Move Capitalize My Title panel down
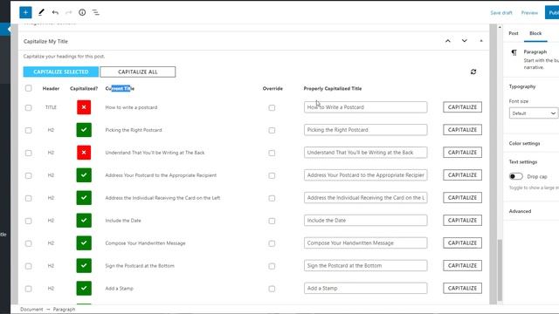Viewport: 559px width, 314px height. pyautogui.click(x=464, y=41)
